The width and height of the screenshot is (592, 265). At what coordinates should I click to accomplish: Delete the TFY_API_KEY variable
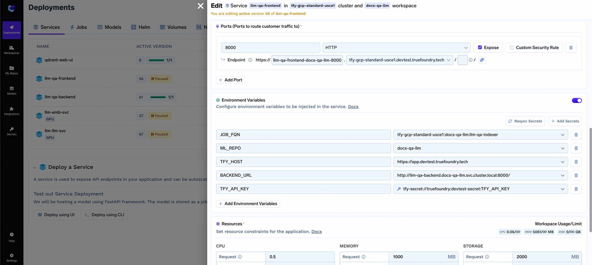coord(576,189)
